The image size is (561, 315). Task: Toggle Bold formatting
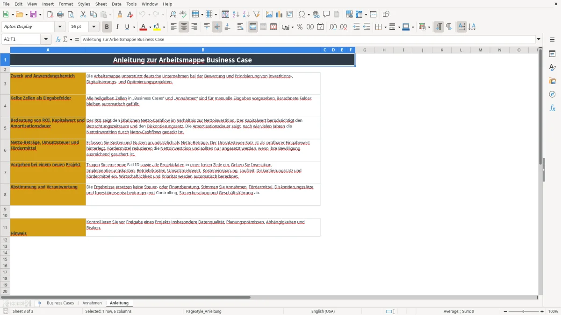click(x=107, y=27)
